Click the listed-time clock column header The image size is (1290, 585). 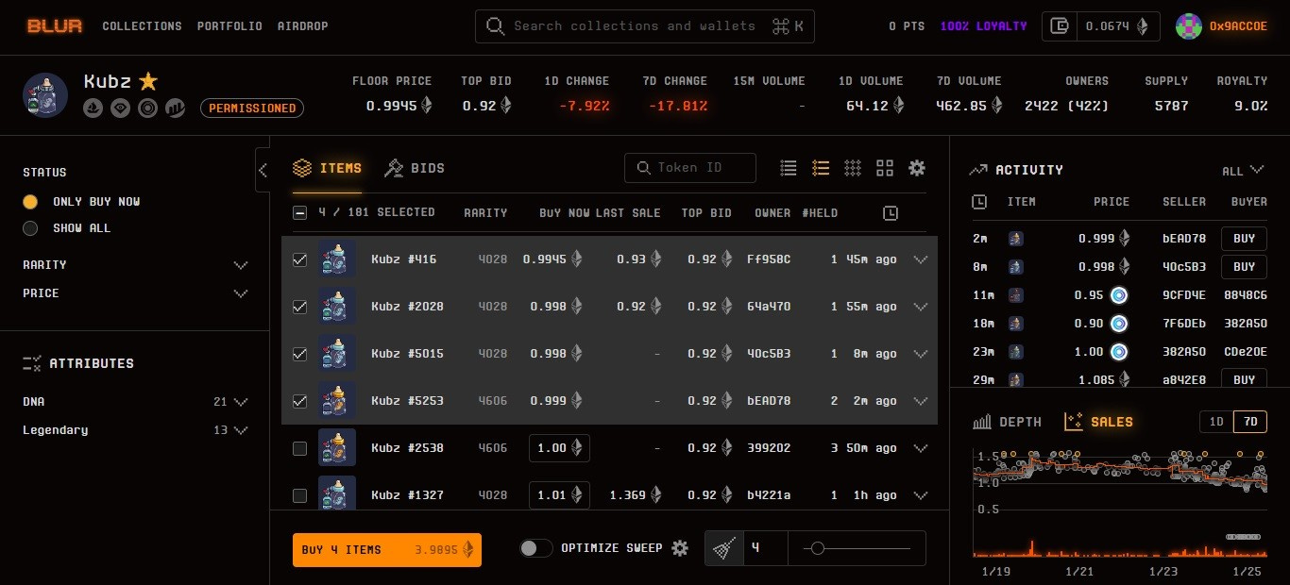pyautogui.click(x=891, y=213)
